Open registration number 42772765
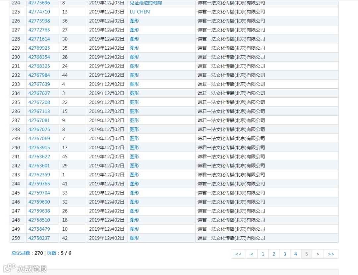 (x=39, y=30)
